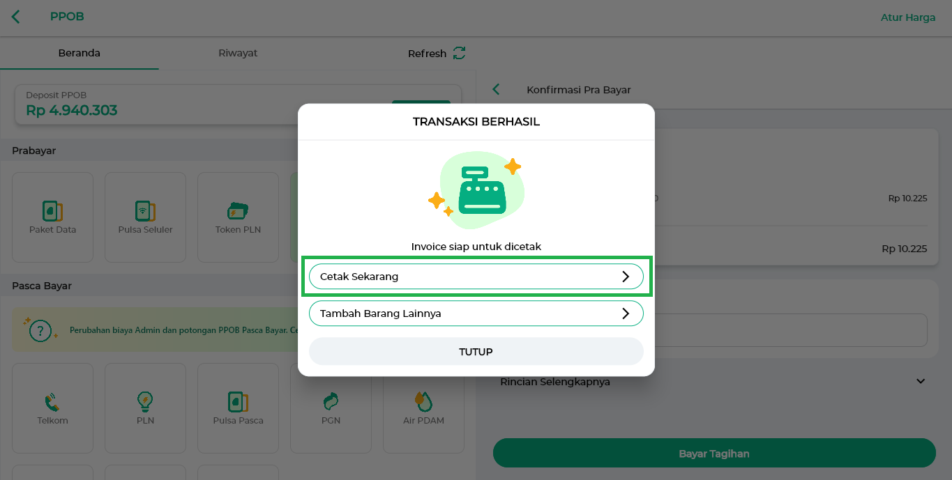The height and width of the screenshot is (480, 952).
Task: Open the Pulsa Seluler service
Action: 145,217
